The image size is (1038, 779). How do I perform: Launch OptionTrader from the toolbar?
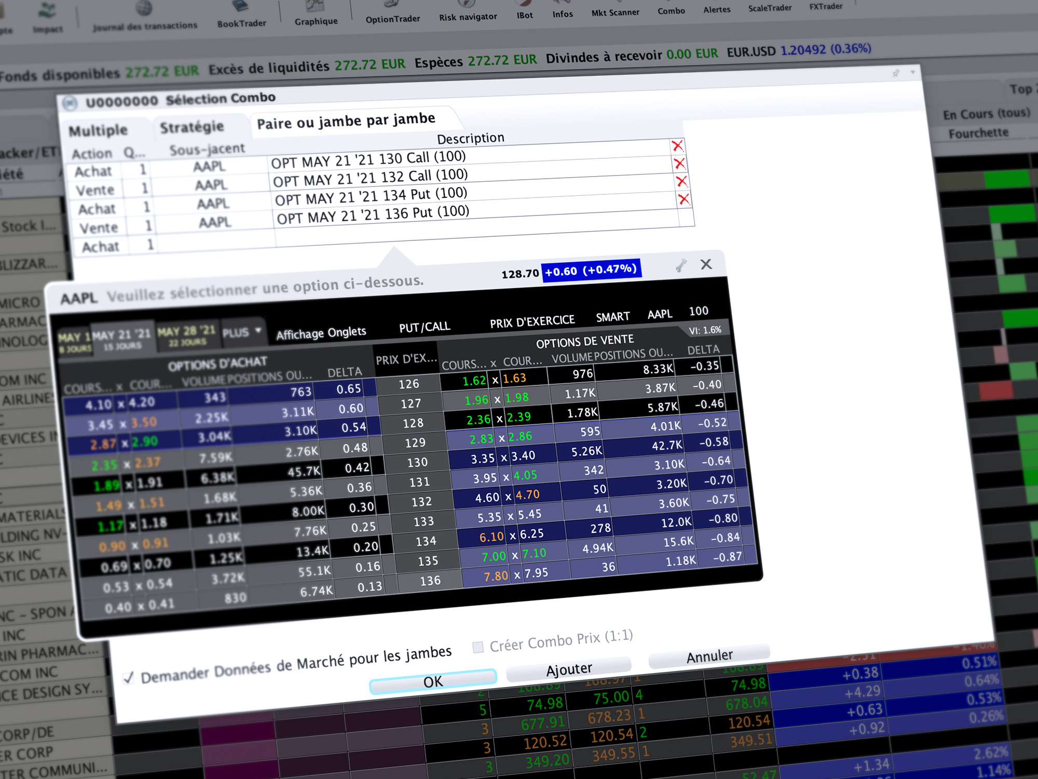[x=392, y=12]
